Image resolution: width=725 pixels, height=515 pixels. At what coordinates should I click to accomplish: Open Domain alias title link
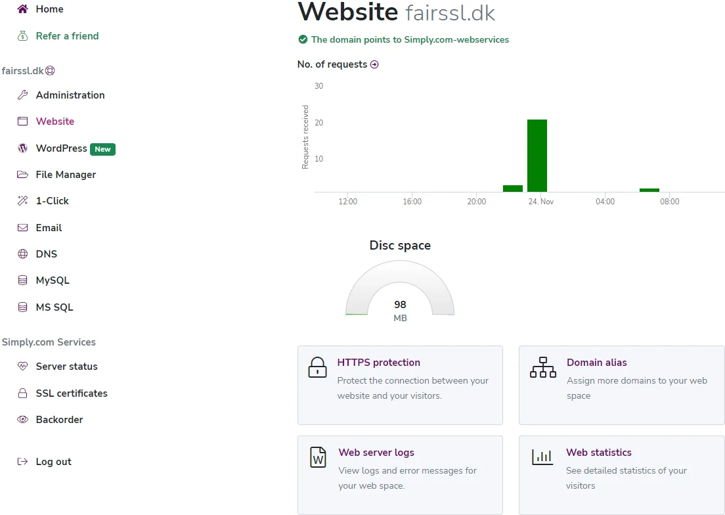point(597,363)
